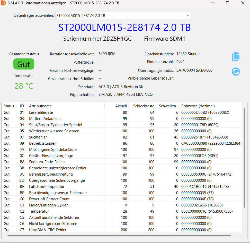The image size is (250, 243).
Task: Click the app icon in title bar
Action: point(3,3)
